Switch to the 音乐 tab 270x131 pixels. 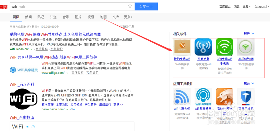tap(66, 17)
